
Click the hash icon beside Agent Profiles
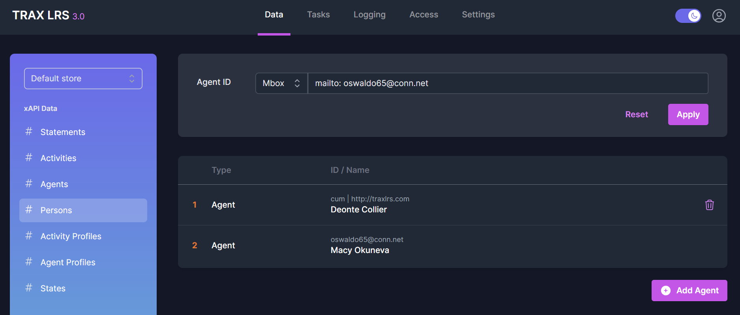coord(29,262)
